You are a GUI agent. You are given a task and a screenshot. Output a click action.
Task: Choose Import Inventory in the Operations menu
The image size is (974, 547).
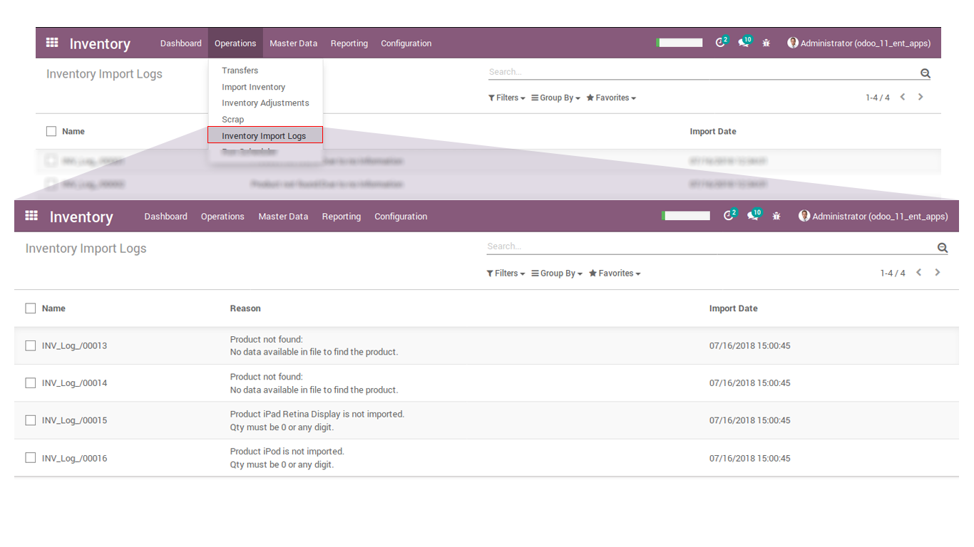253,87
